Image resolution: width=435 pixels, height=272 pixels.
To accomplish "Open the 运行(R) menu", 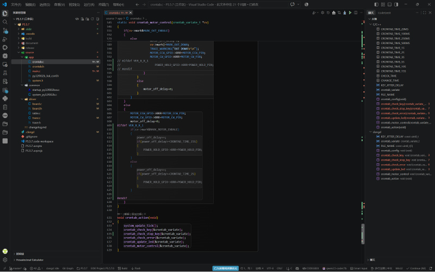I will [89, 4].
